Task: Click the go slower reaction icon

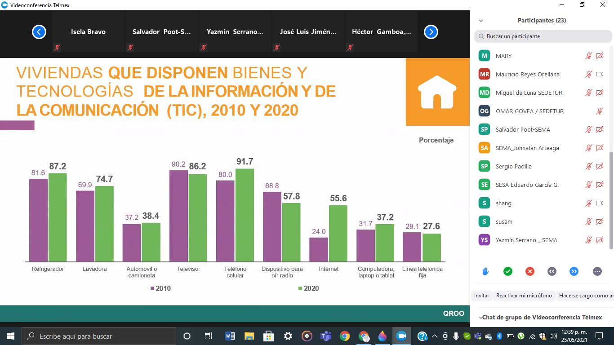Action: tap(552, 271)
